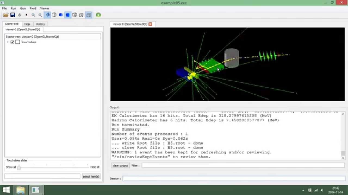Screen dimensions: 348x195
Task: Select the rotate view tool icon
Action: click(x=47, y=15)
